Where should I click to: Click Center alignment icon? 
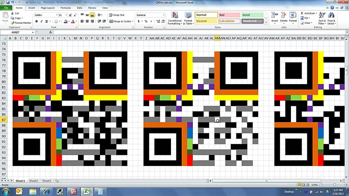tap(87, 21)
